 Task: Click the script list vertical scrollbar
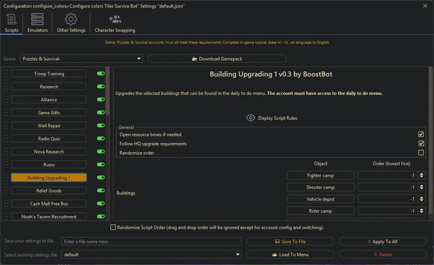coord(108,92)
